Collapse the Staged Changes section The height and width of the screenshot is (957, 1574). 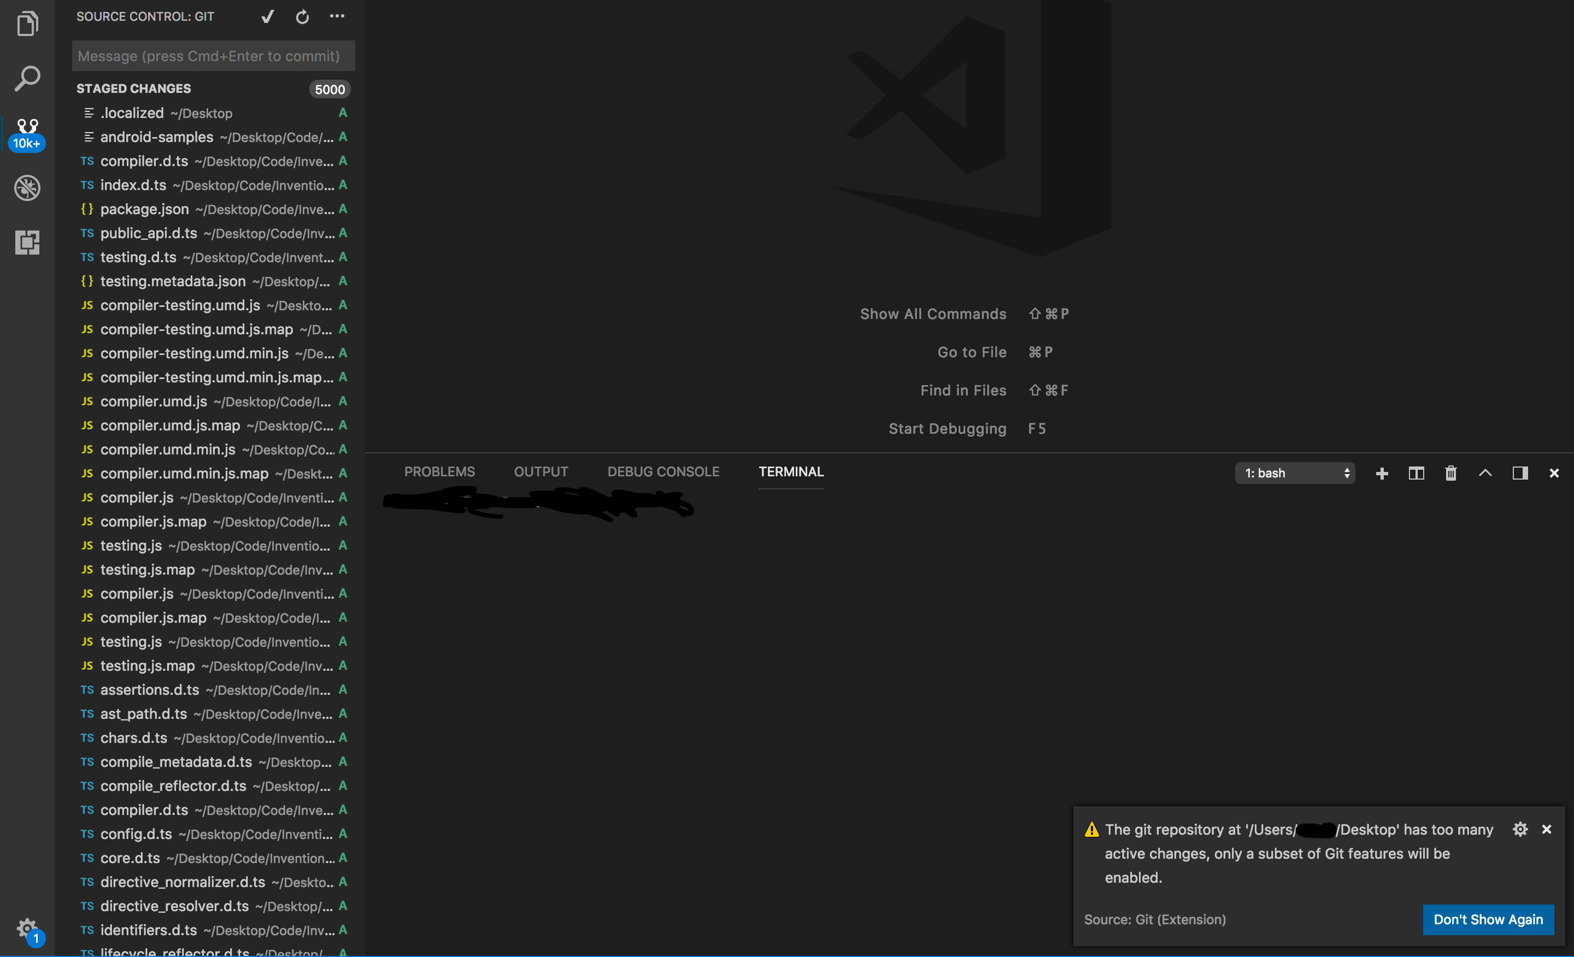pyautogui.click(x=133, y=88)
